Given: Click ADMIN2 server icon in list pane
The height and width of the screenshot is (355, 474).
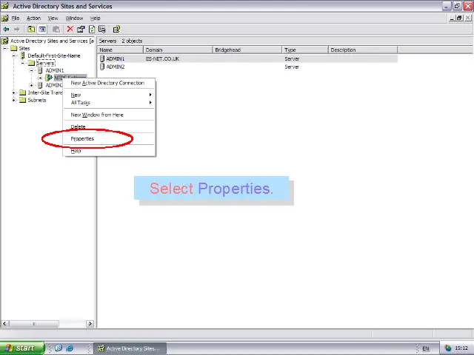Looking at the screenshot, I should (x=102, y=67).
